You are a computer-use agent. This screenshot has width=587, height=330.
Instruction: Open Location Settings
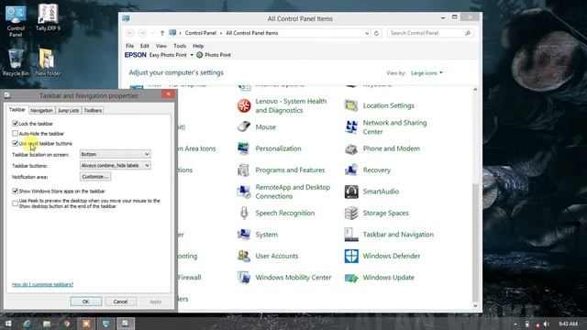[x=379, y=106]
